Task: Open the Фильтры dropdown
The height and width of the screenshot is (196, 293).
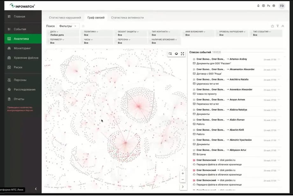Action: tap(68, 26)
